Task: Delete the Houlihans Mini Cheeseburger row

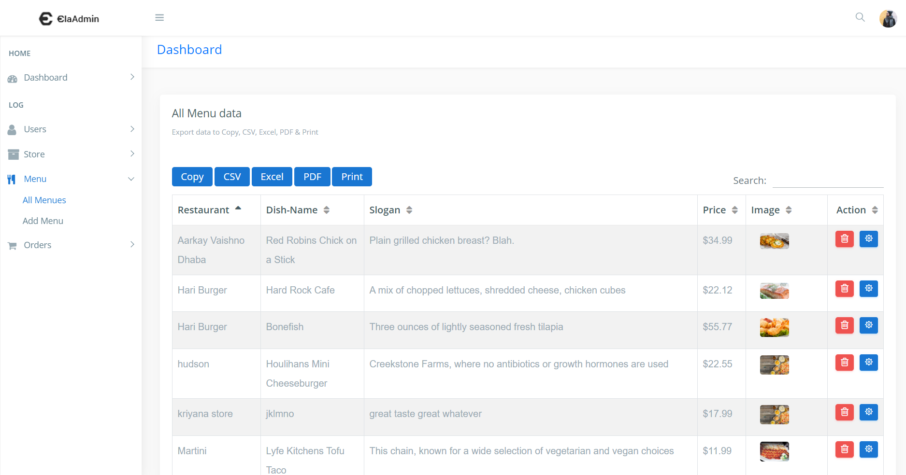Action: coord(845,363)
